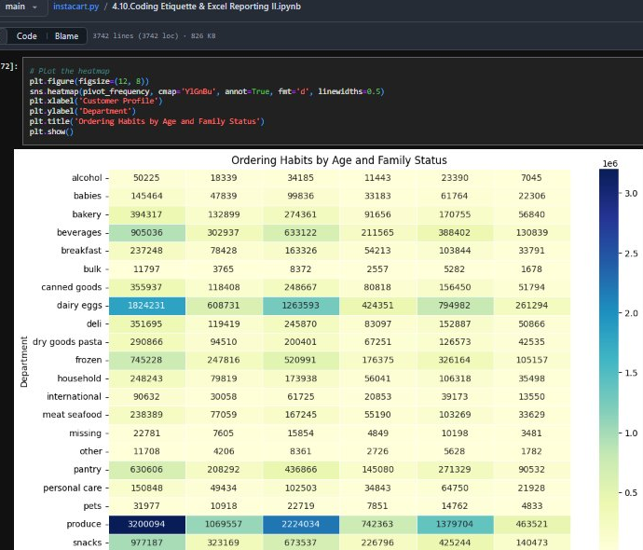The image size is (643, 550).
Task: Click the plt.xlabel code line
Action: [x=96, y=101]
